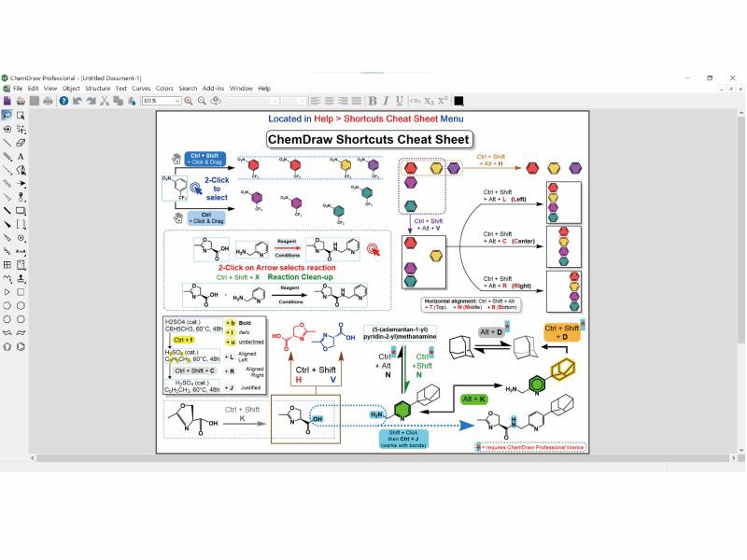The image size is (747, 560).
Task: Toggle Italic text formatting
Action: click(386, 101)
